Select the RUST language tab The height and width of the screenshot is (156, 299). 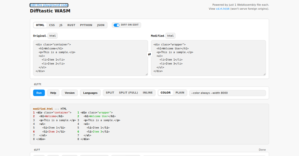[x=71, y=25]
